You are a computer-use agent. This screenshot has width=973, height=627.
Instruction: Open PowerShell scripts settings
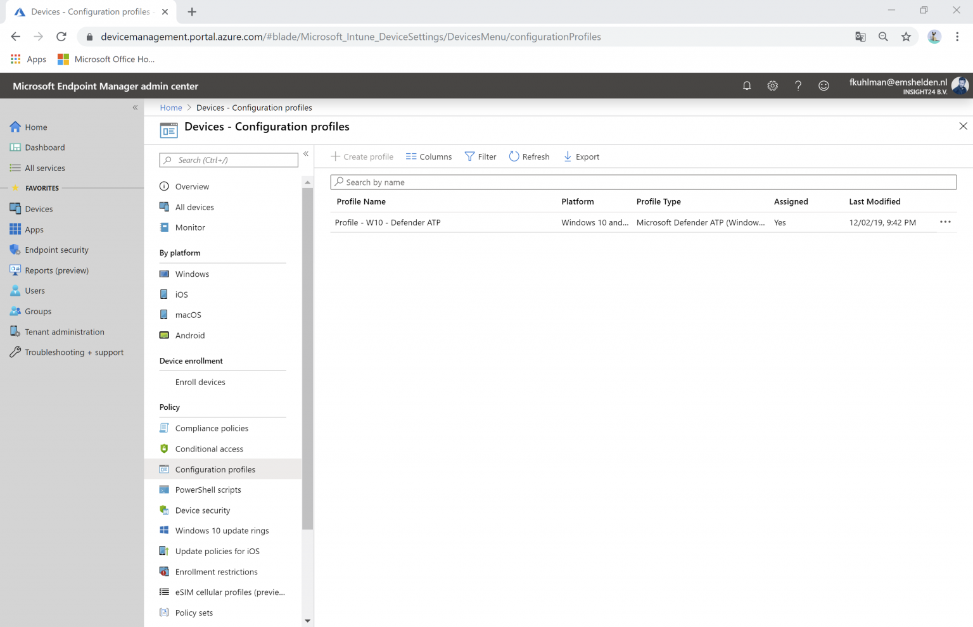(x=208, y=490)
